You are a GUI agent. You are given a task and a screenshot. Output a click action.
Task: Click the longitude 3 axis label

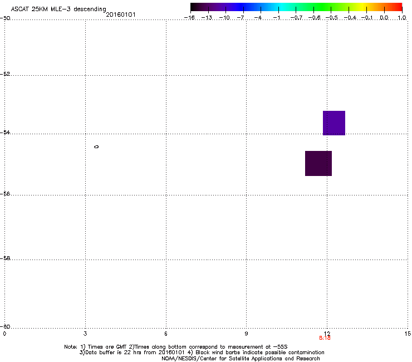85,334
